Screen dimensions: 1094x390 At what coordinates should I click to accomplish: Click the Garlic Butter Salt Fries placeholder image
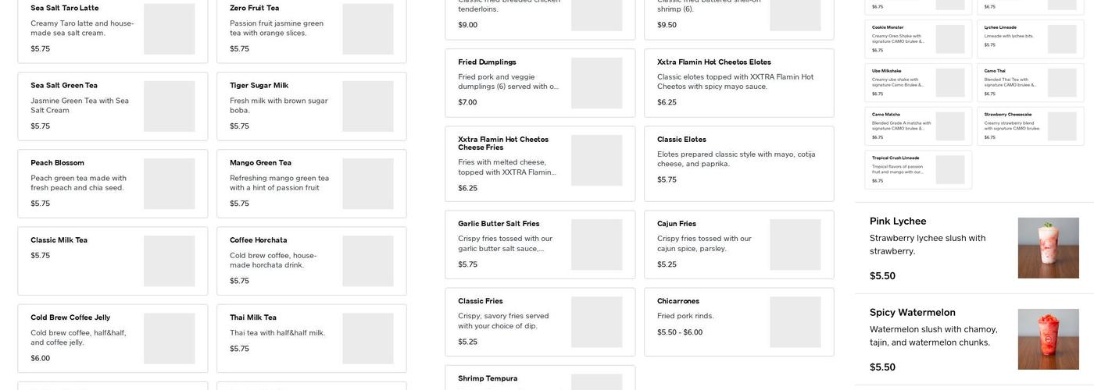tap(597, 244)
